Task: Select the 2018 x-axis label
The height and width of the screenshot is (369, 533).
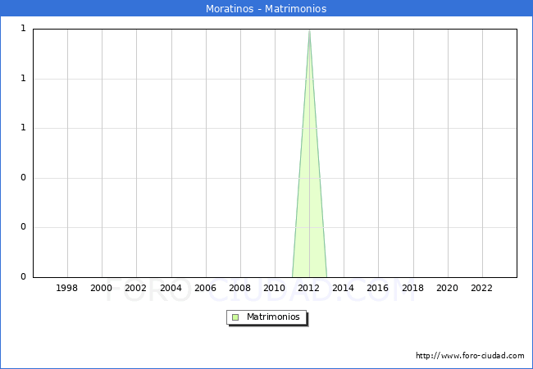Action: 412,289
